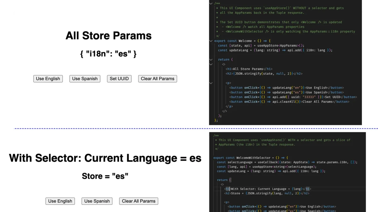Viewport: 378px width, 212px height.
Task: Click the All Store Params heading
Action: (x=108, y=35)
